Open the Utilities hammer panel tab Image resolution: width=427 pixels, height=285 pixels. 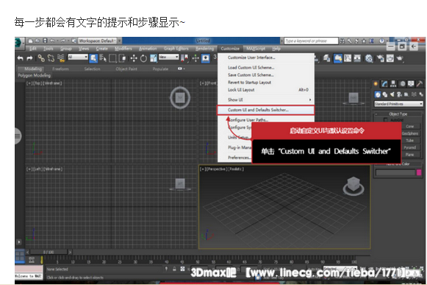coord(420,84)
